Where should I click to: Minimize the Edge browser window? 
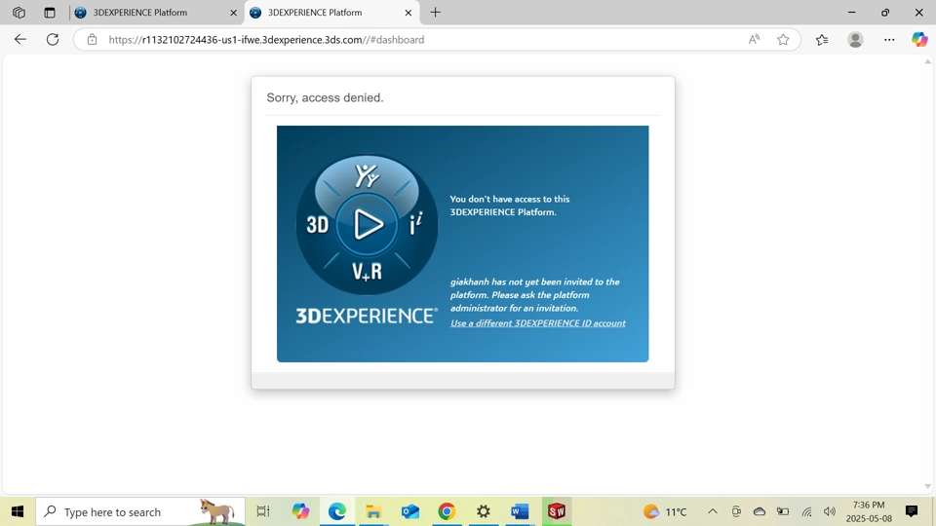[852, 12]
